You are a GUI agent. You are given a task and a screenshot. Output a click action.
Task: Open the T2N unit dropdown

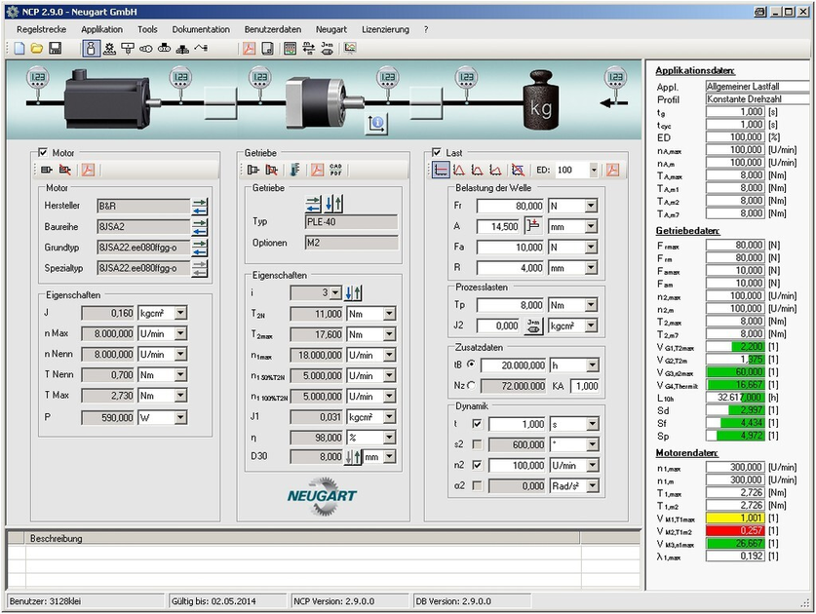point(389,314)
